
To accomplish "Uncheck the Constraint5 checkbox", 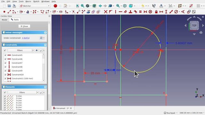I will point(5,55).
